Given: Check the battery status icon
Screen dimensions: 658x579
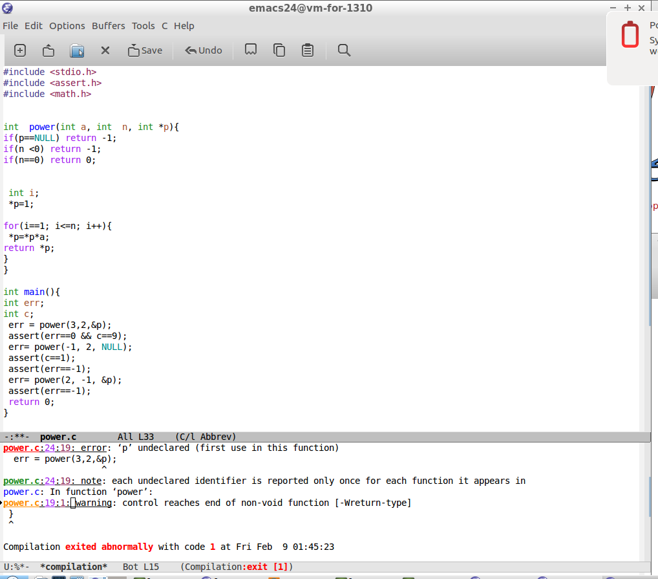Looking at the screenshot, I should (x=630, y=34).
